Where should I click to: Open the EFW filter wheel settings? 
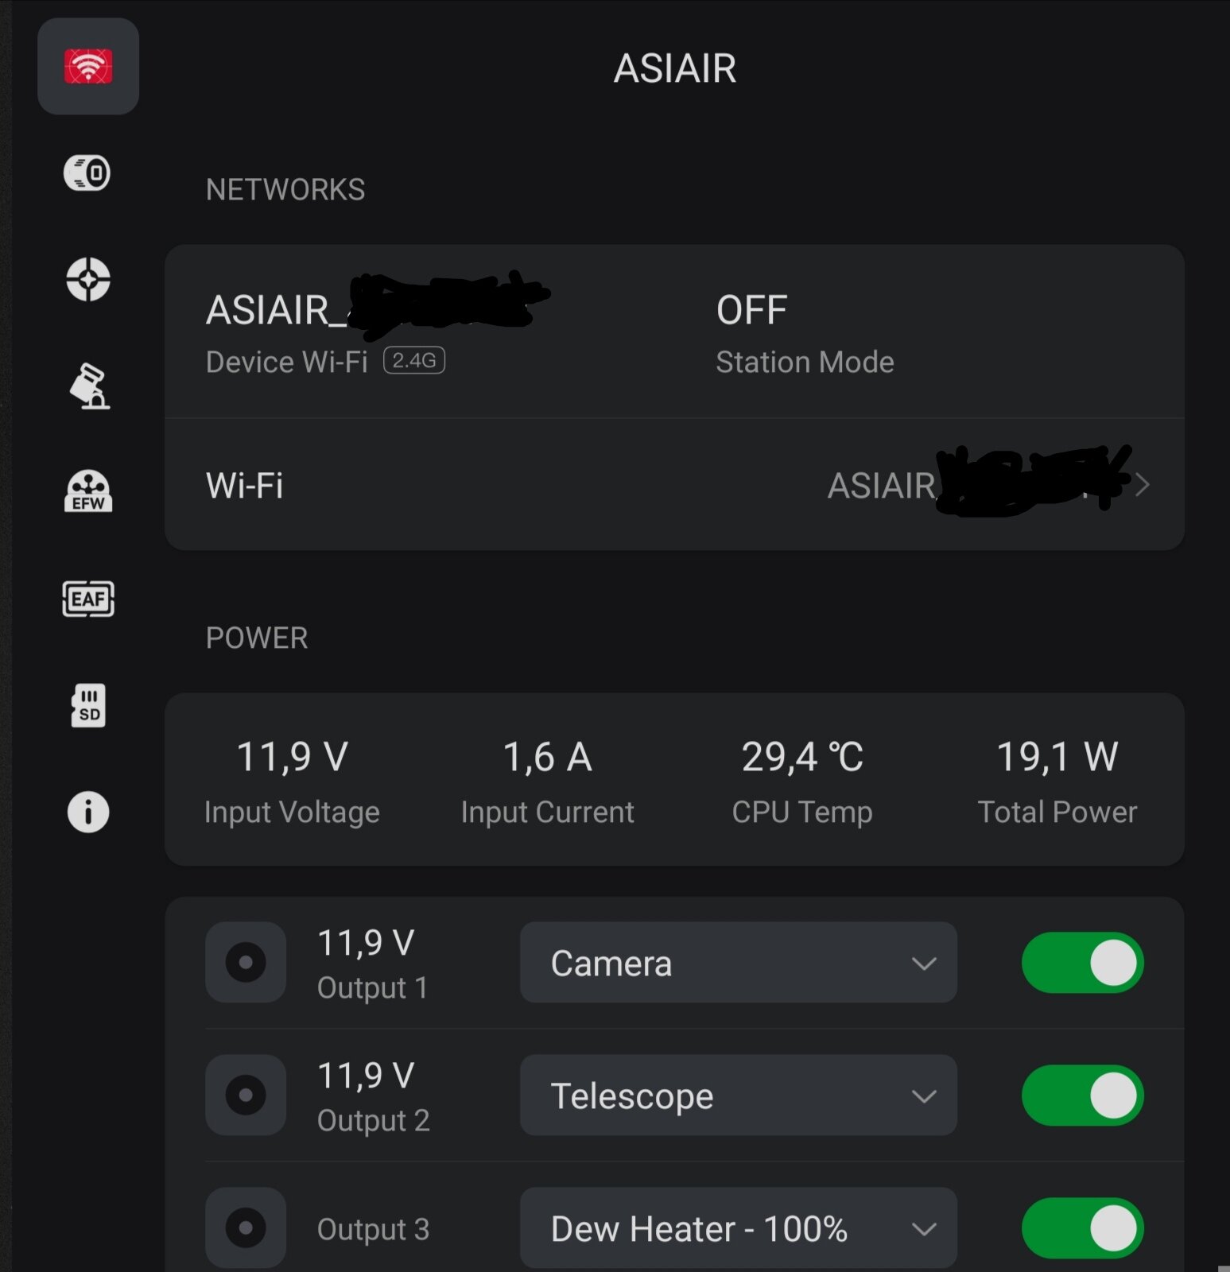point(88,491)
